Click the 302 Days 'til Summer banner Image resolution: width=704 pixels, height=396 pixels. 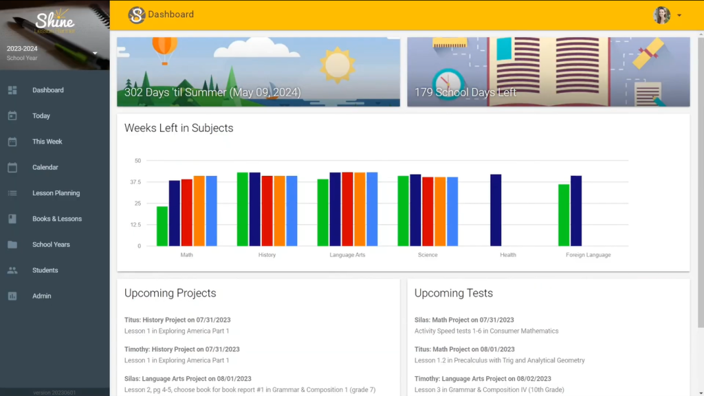tap(258, 72)
